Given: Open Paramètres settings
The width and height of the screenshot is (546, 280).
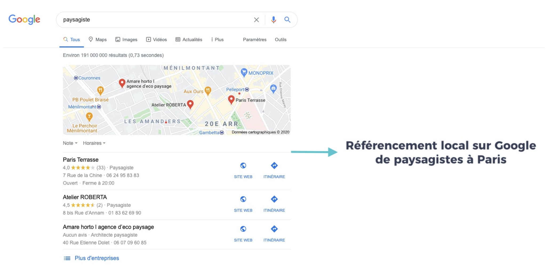Looking at the screenshot, I should pos(255,39).
